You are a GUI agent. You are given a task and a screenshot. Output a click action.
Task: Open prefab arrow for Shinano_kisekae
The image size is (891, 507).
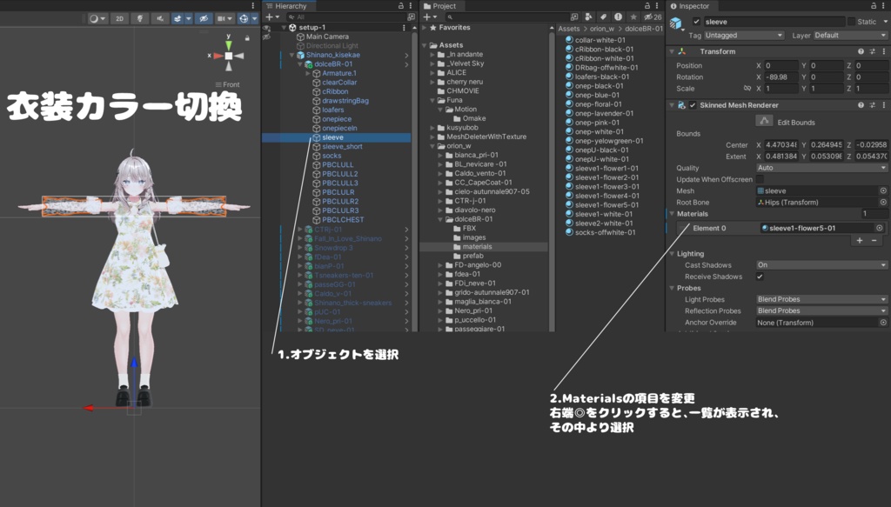pyautogui.click(x=407, y=55)
